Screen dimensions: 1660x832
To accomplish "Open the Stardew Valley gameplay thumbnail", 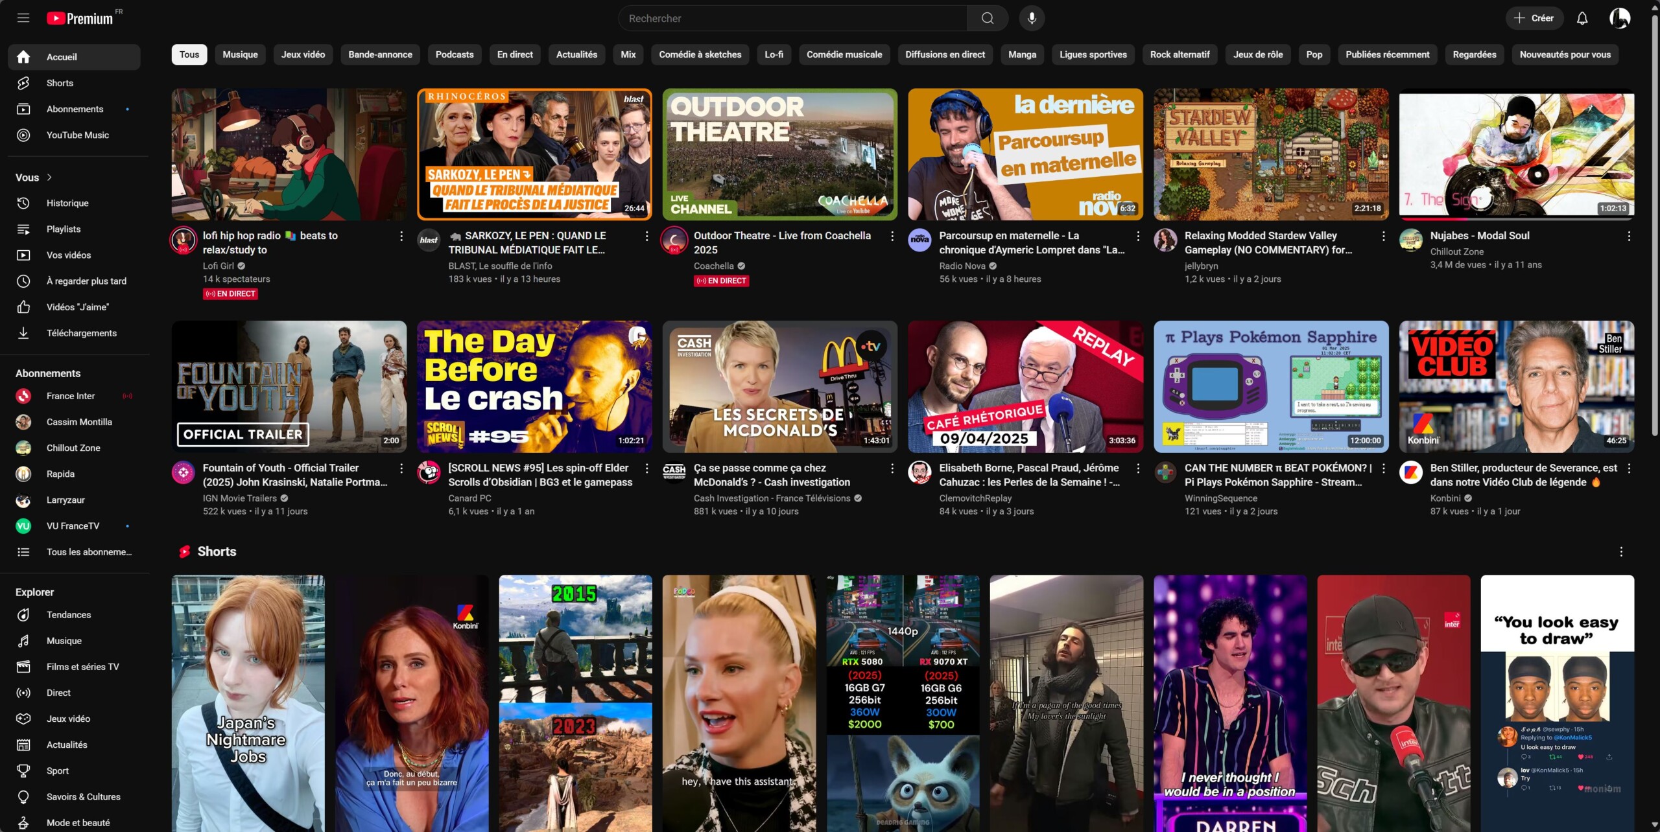I will (x=1271, y=154).
